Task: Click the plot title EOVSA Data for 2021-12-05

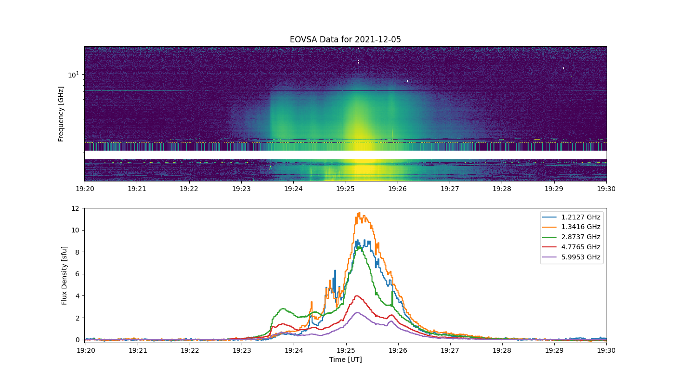Action: [345, 39]
